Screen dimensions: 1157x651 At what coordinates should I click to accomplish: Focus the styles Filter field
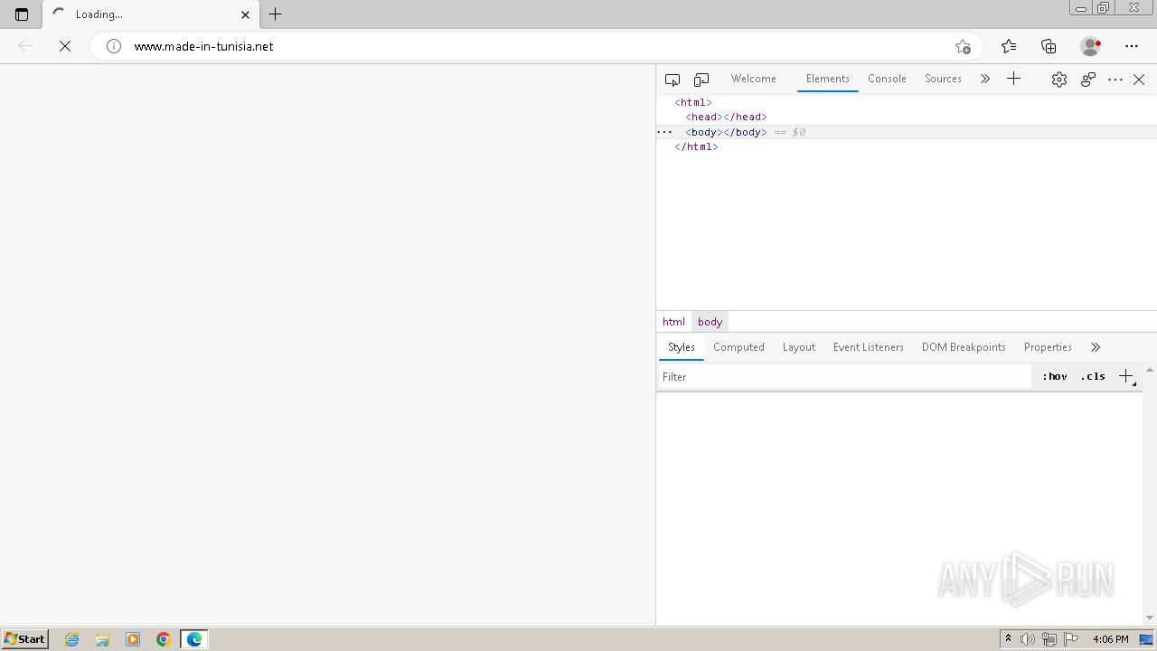844,377
